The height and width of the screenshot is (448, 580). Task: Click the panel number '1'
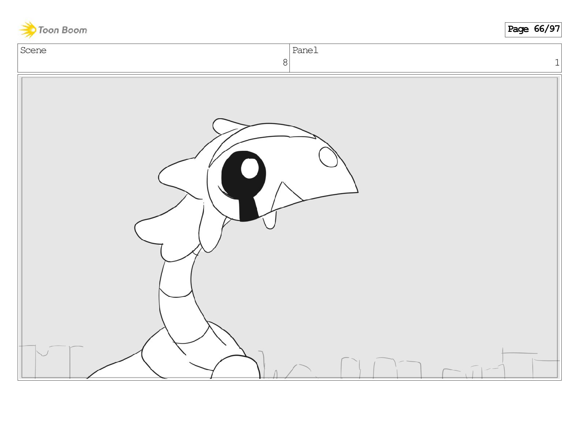(x=557, y=63)
